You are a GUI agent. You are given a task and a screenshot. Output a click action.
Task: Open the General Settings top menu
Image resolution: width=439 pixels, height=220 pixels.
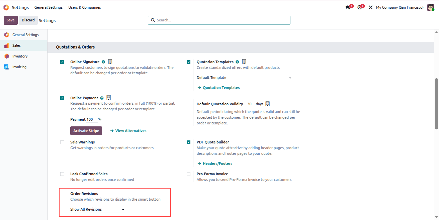coord(49,7)
